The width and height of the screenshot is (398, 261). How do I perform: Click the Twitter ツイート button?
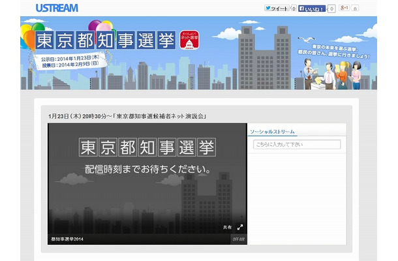pos(277,8)
